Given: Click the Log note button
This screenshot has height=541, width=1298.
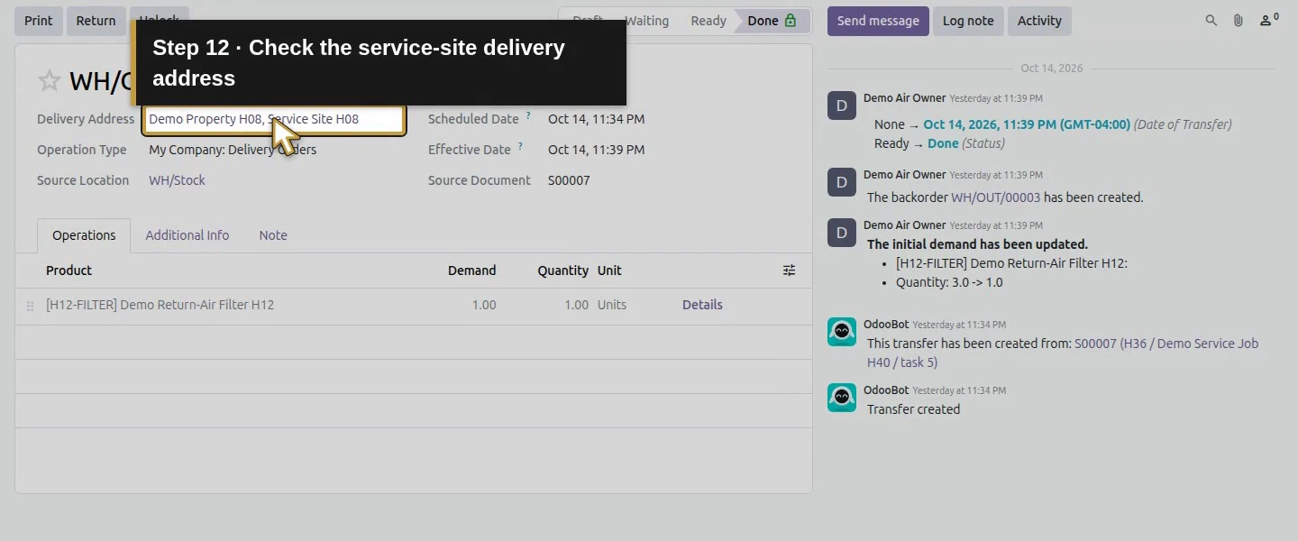Looking at the screenshot, I should [x=968, y=21].
